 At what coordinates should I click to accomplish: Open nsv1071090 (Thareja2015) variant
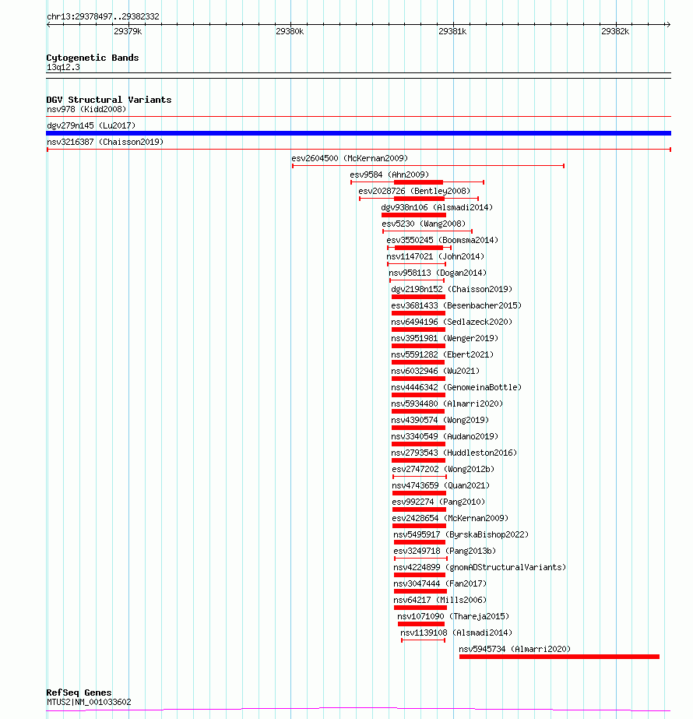tap(453, 616)
